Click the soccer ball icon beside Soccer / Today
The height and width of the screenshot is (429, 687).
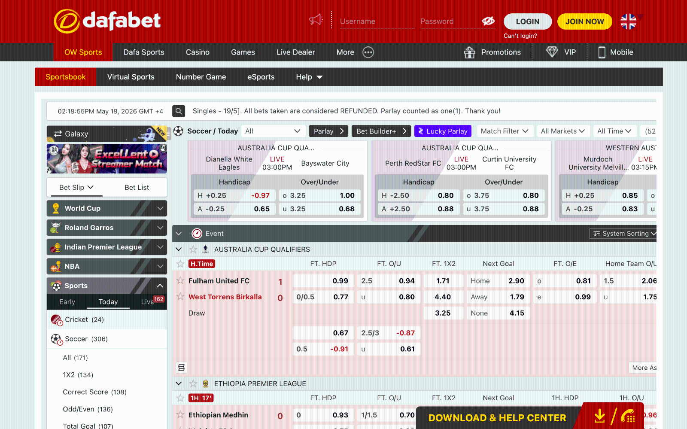178,131
